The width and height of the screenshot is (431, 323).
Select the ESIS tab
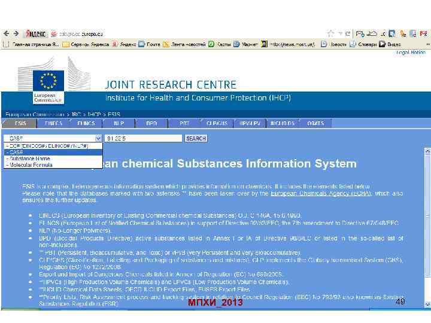coord(20,123)
